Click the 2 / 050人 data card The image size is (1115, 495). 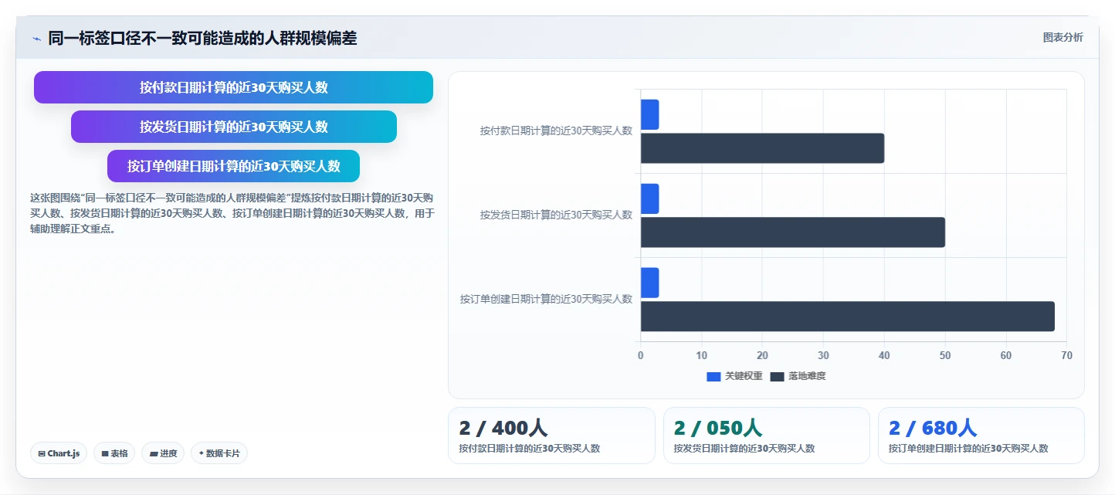coord(767,436)
